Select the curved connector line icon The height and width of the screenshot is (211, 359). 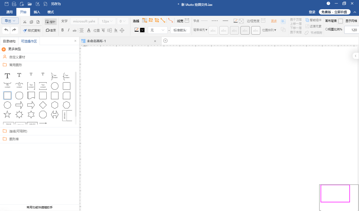[171, 21]
